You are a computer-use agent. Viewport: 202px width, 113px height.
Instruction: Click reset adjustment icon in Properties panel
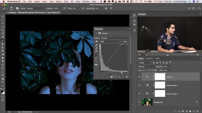click(119, 77)
